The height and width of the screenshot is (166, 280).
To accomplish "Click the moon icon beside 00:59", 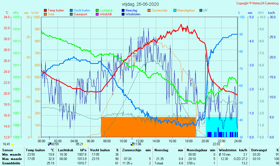I will coord(49,144).
